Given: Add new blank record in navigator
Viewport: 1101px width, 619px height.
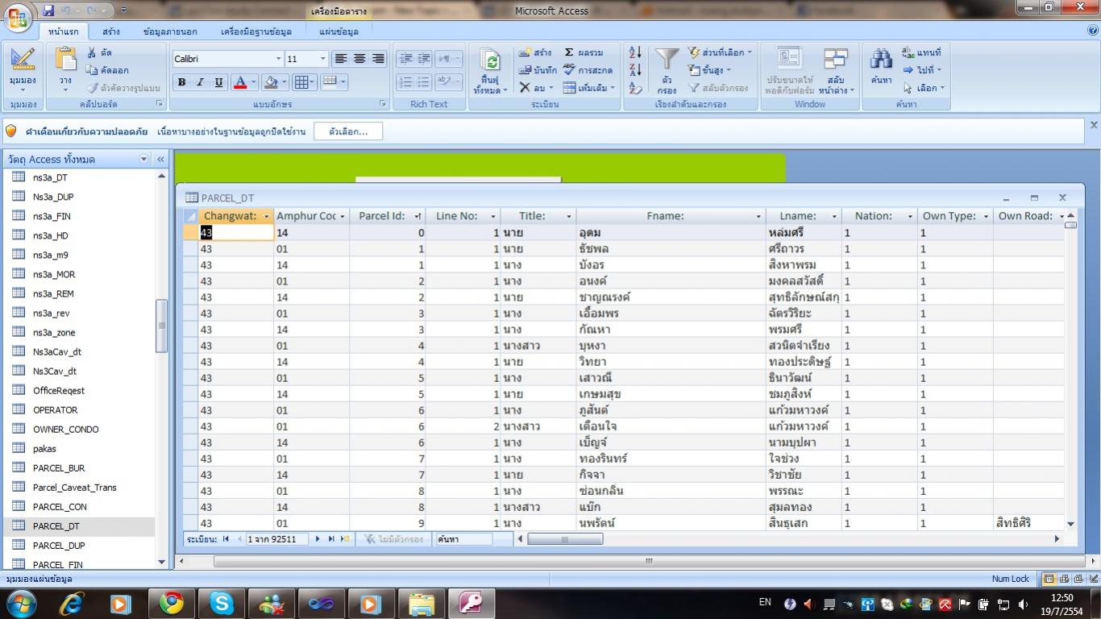Looking at the screenshot, I should [345, 538].
